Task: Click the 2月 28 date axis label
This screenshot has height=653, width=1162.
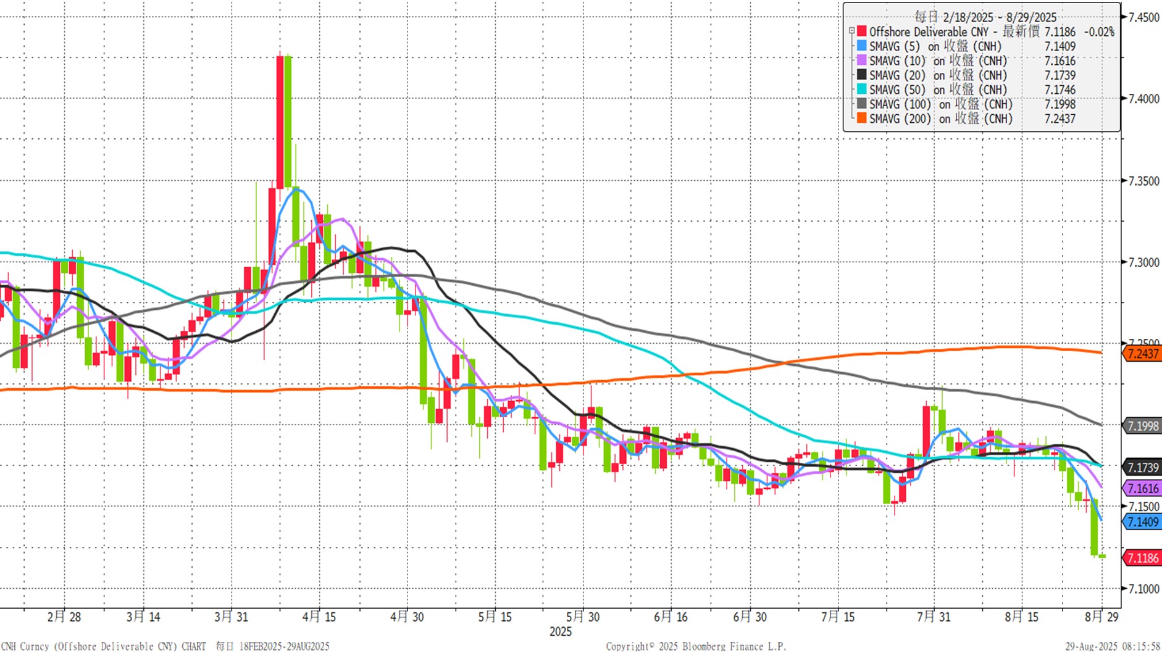Action: click(x=64, y=617)
